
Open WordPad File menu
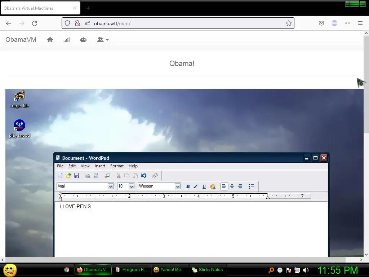pos(60,166)
